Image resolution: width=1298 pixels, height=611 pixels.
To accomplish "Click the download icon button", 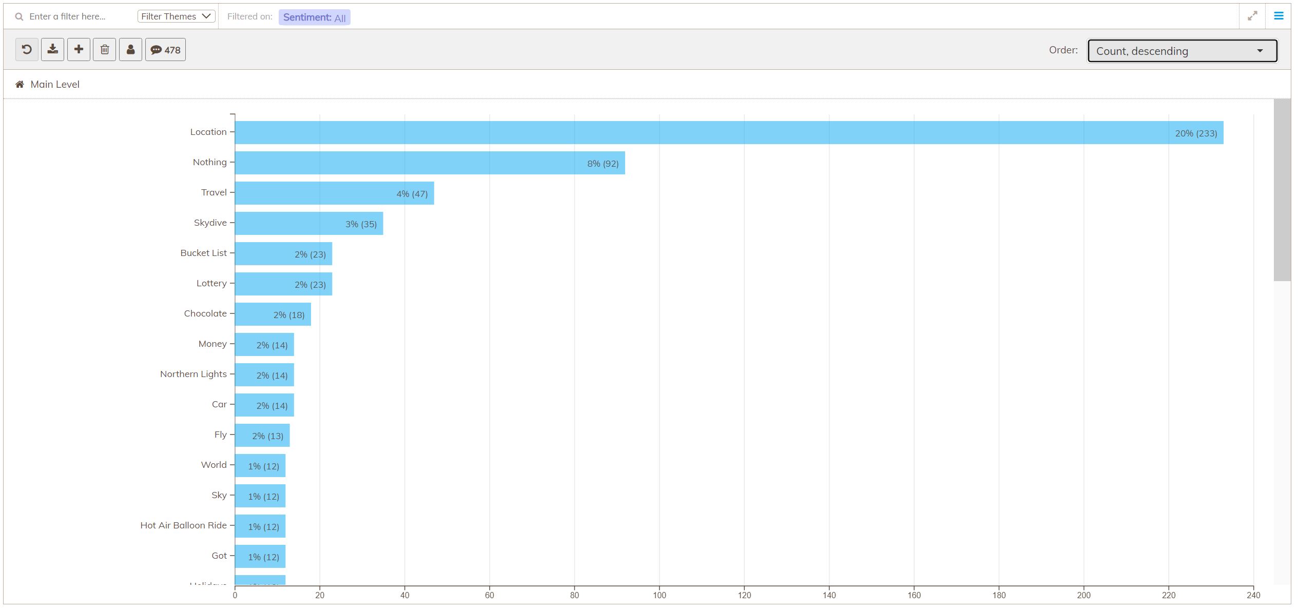I will (x=52, y=50).
